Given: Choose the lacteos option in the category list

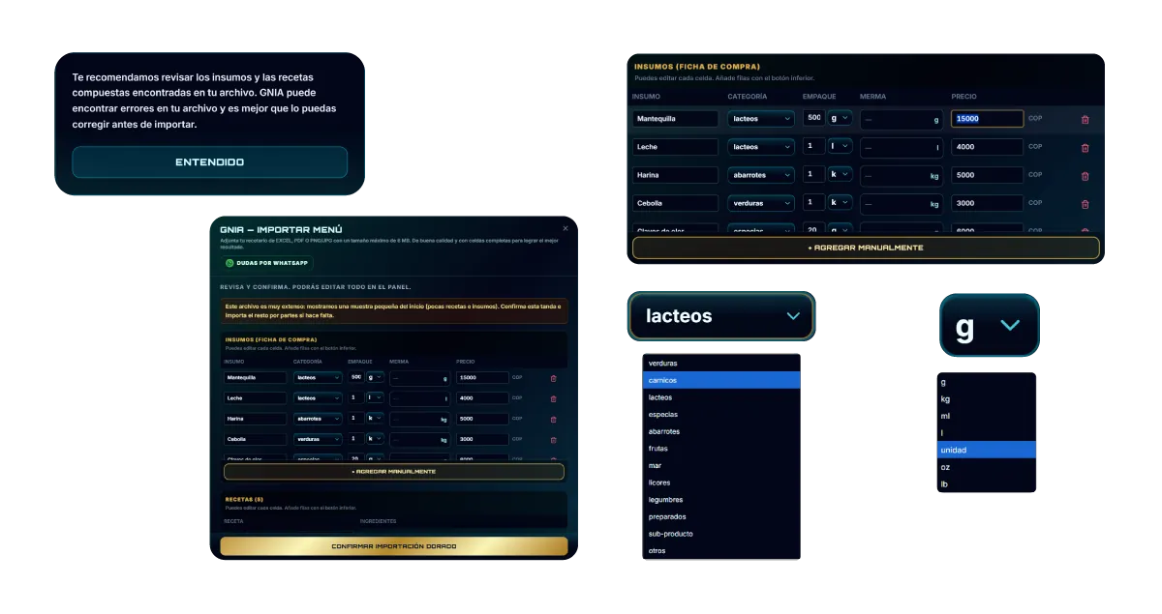Looking at the screenshot, I should click(721, 397).
